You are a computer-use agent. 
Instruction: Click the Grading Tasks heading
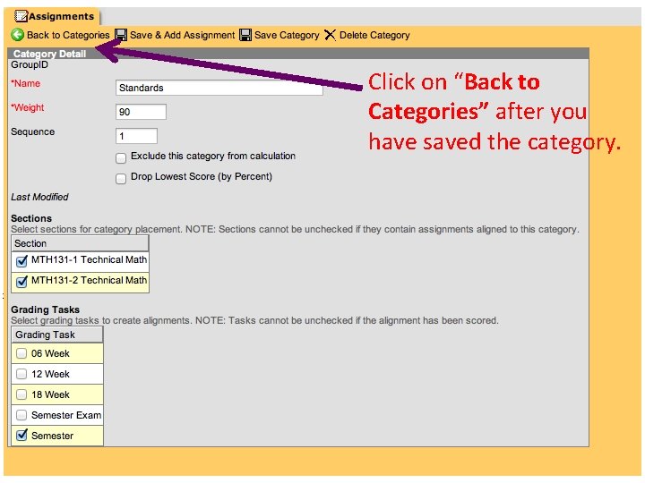point(46,309)
